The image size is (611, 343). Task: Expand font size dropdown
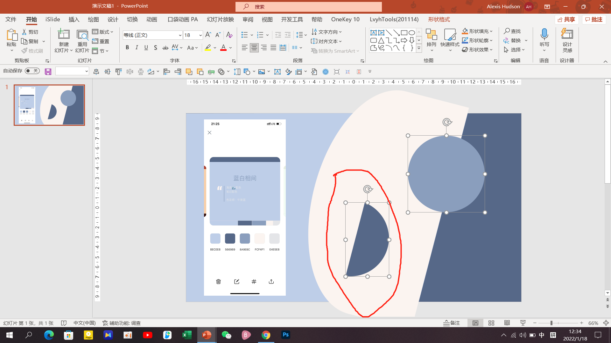point(200,35)
